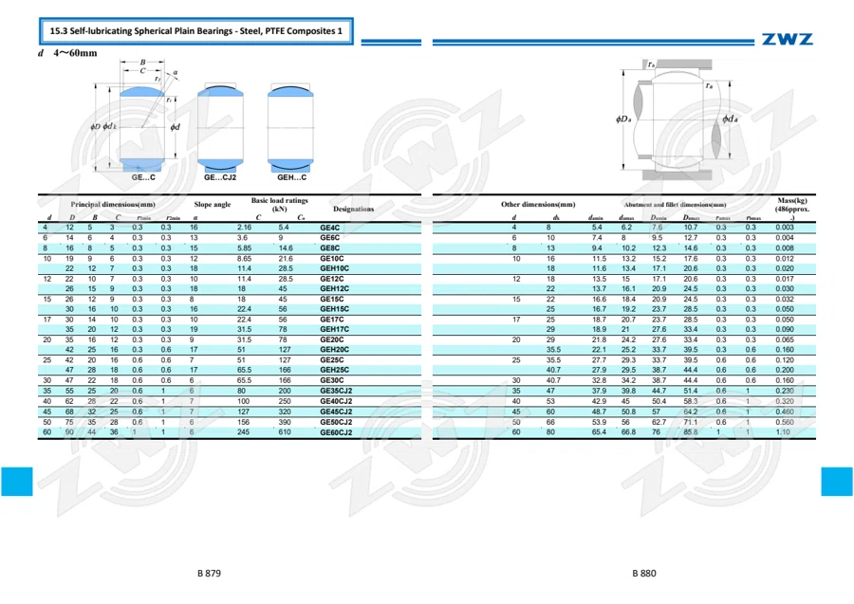The height and width of the screenshot is (604, 854).
Task: Click the mass value 0.003
Action: click(785, 228)
